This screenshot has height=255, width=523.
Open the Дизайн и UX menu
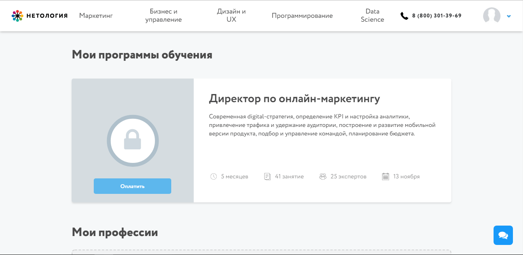coord(231,15)
